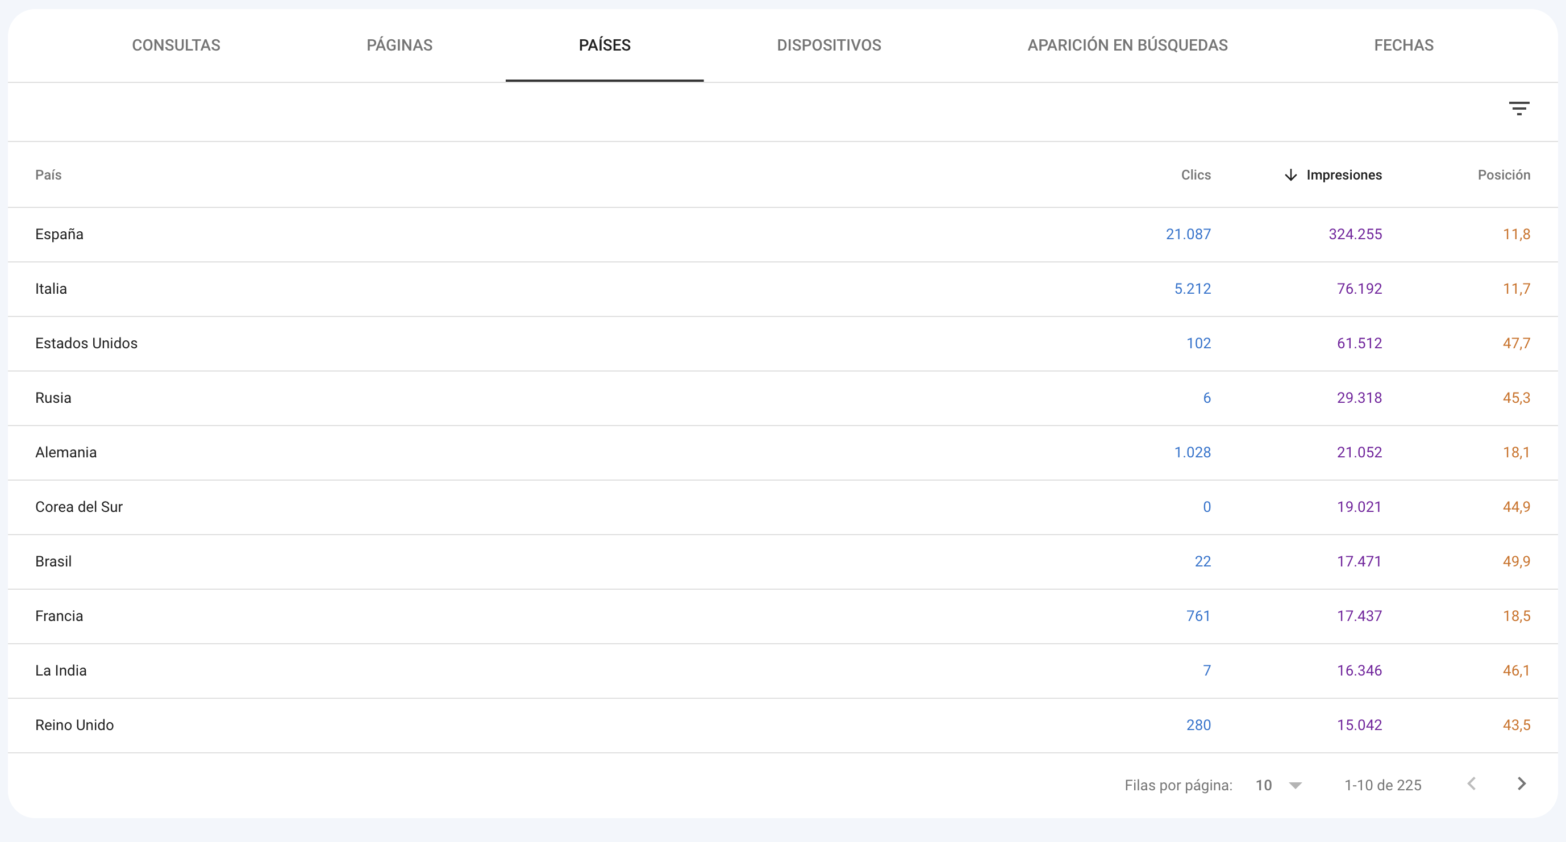Viewport: 1566px width, 842px height.
Task: Expand the rows per page dropdown
Action: pyautogui.click(x=1278, y=785)
